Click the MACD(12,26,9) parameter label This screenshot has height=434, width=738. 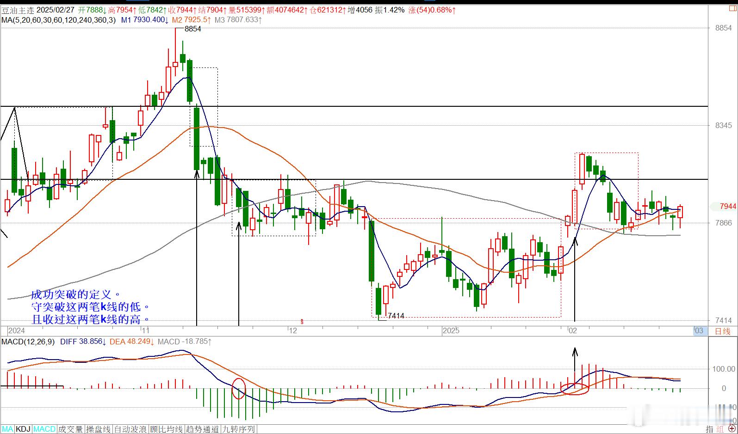click(28, 342)
